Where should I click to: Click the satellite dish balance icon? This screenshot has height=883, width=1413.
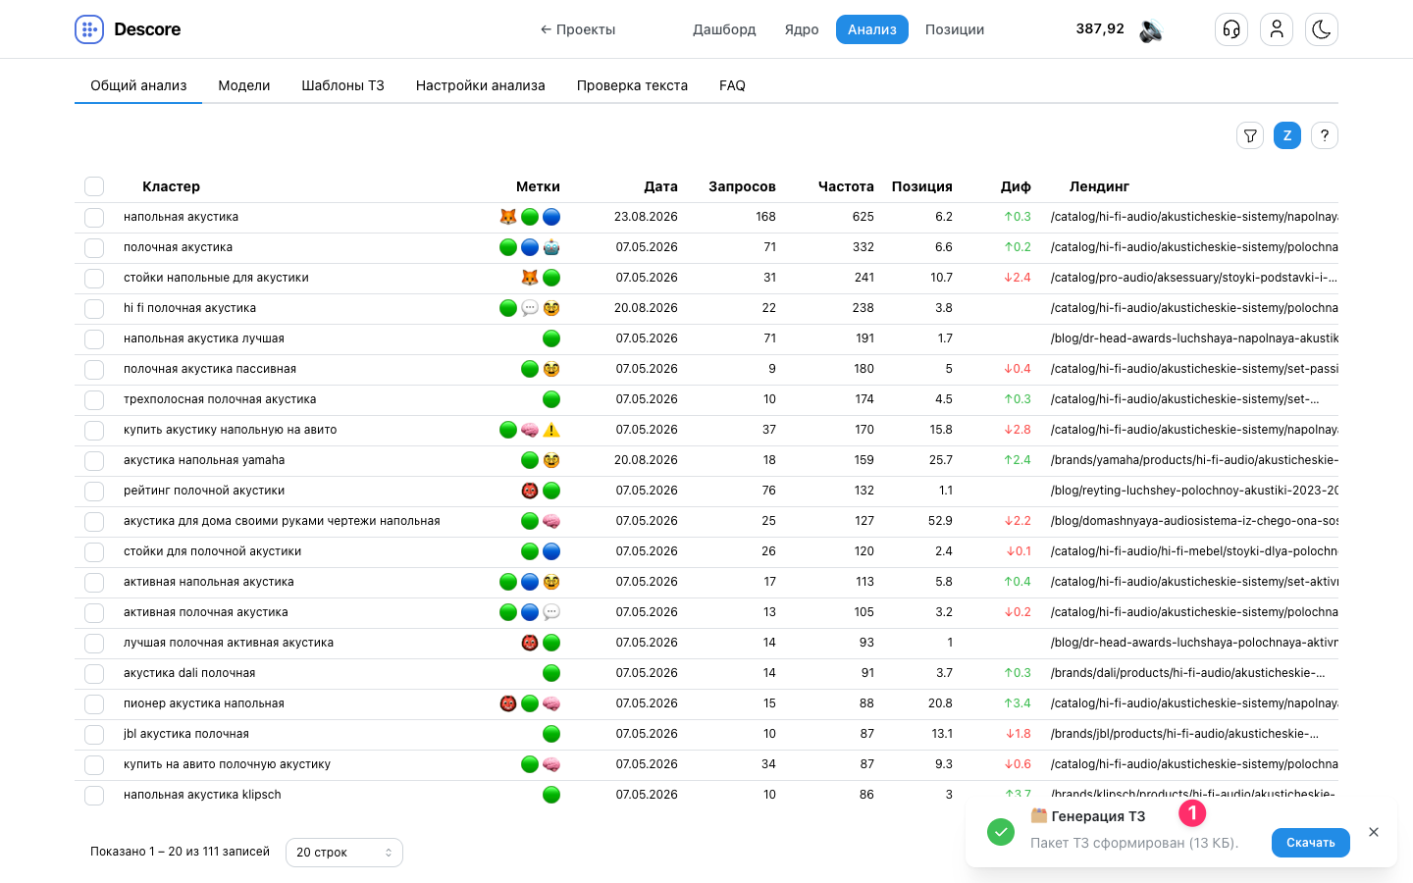[x=1151, y=30]
